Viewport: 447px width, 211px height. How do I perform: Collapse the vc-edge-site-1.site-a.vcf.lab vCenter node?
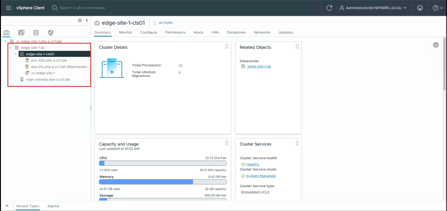[x=5, y=41]
